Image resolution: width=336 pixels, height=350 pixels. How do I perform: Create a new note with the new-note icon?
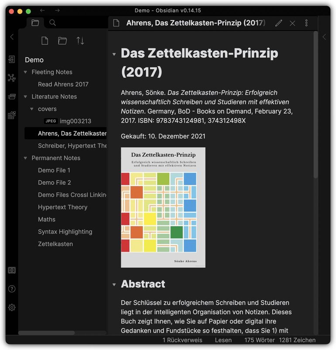pyautogui.click(x=45, y=41)
